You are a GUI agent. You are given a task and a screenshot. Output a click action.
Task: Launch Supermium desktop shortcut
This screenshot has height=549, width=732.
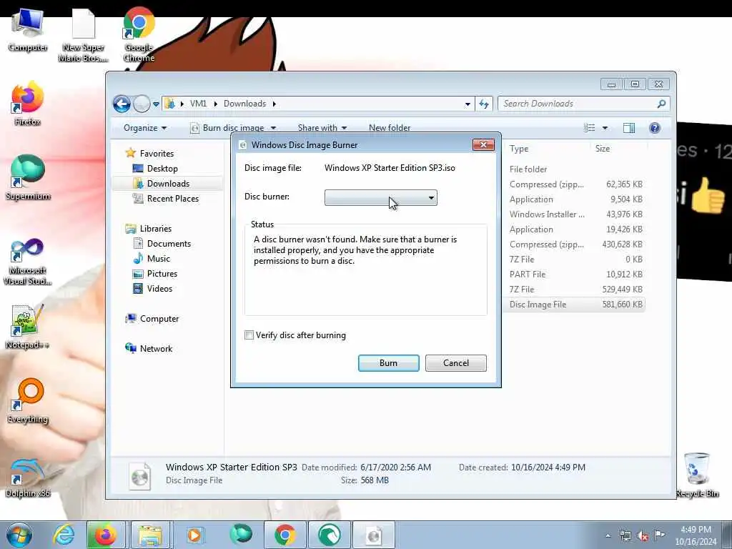tap(28, 177)
